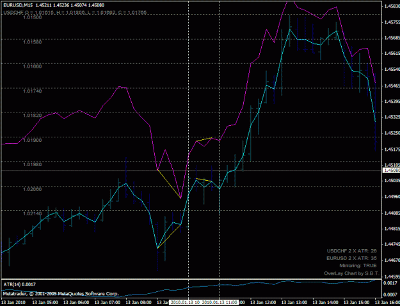Click the 1.4575 level on the right price axis
The image size is (400, 306).
click(x=392, y=22)
